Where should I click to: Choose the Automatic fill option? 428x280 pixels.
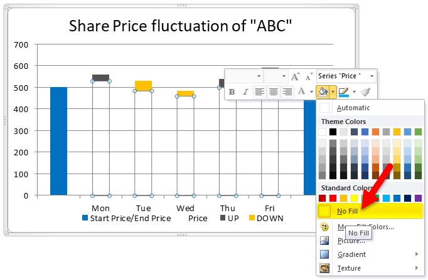point(353,108)
